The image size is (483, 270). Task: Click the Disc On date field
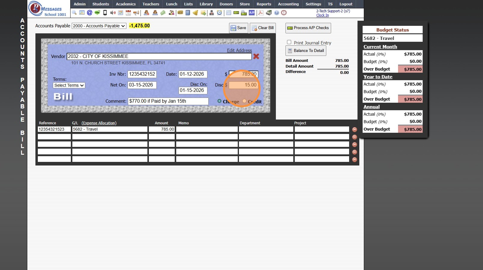tap(193, 90)
